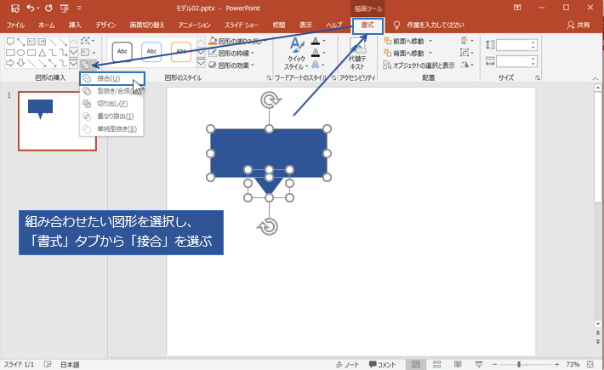Choose 単純型抜き(S) from merge shapes menu
This screenshot has width=604, height=370.
(111, 129)
